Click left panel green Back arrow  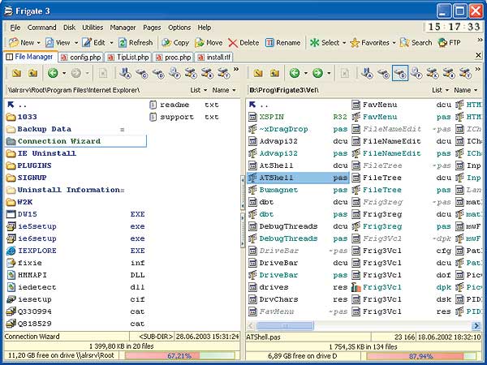click(53, 73)
